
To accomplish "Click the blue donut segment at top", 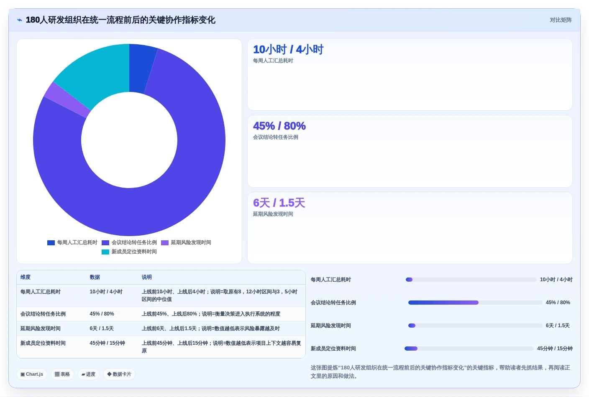I will (141, 69).
